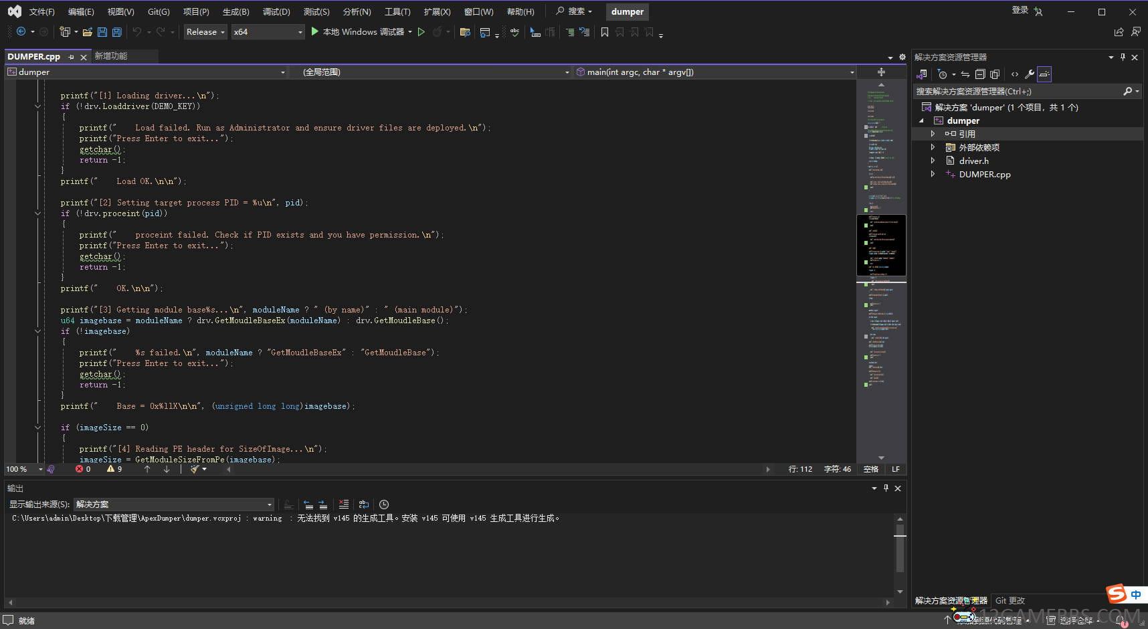The width and height of the screenshot is (1148, 629).
Task: Click the 登录 sign-in link
Action: pos(1020,10)
